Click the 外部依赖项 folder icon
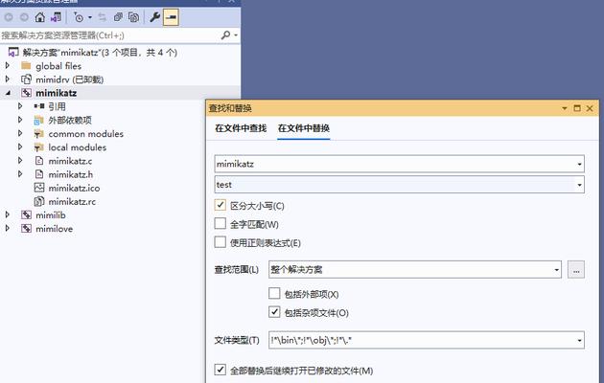The height and width of the screenshot is (383, 604). (39, 120)
